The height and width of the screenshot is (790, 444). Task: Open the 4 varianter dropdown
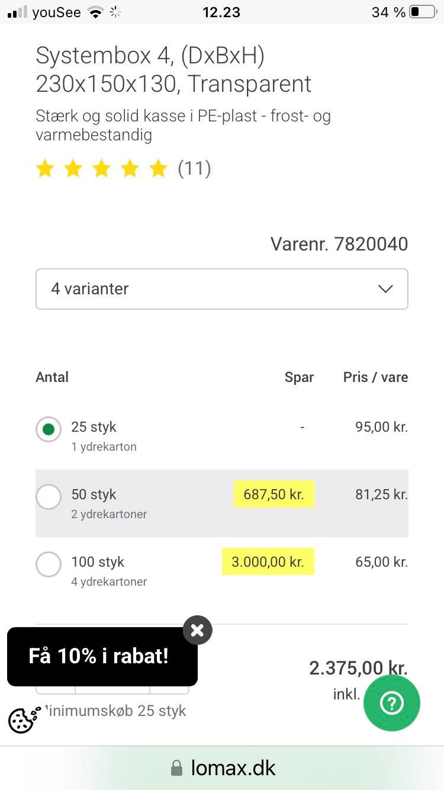[221, 289]
